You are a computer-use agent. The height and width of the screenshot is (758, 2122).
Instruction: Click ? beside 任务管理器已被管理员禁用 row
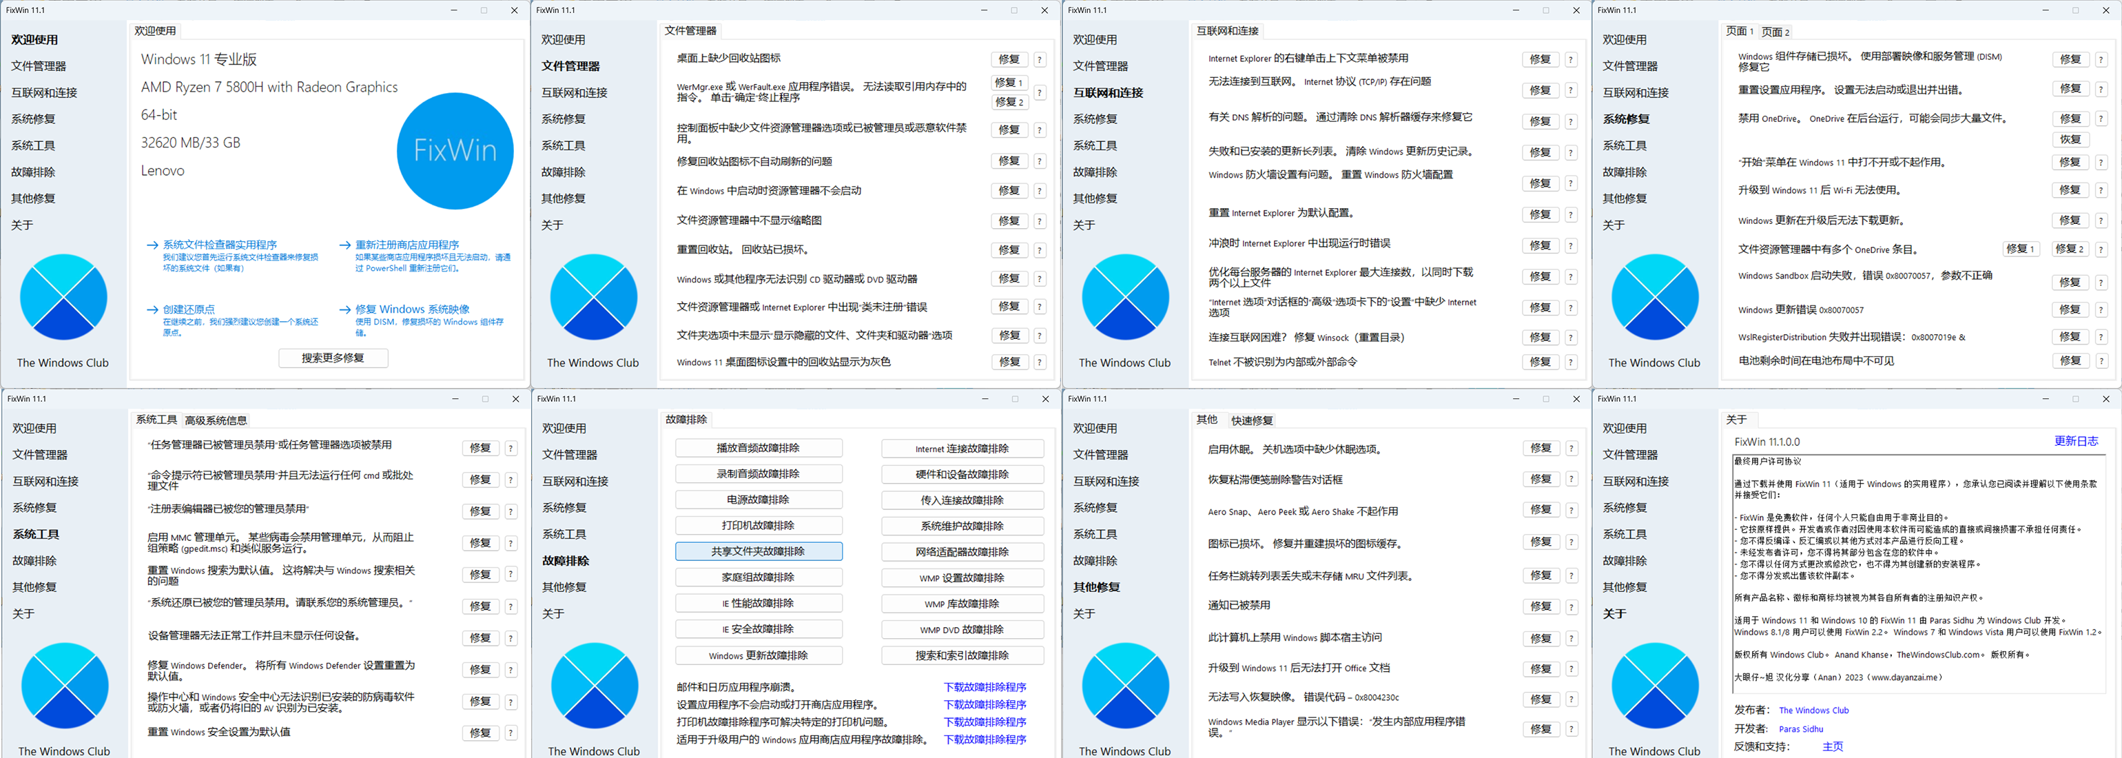[511, 448]
